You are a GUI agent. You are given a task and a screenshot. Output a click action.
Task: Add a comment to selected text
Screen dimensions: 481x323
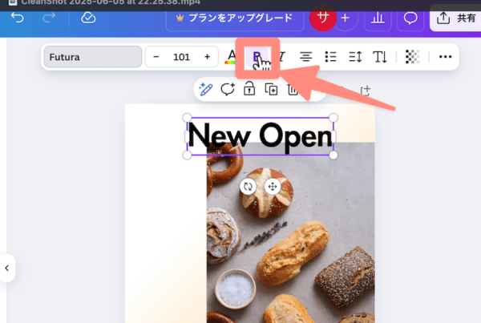coord(228,90)
